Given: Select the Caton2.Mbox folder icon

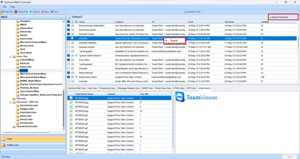Looking at the screenshot, I should click(17, 60).
